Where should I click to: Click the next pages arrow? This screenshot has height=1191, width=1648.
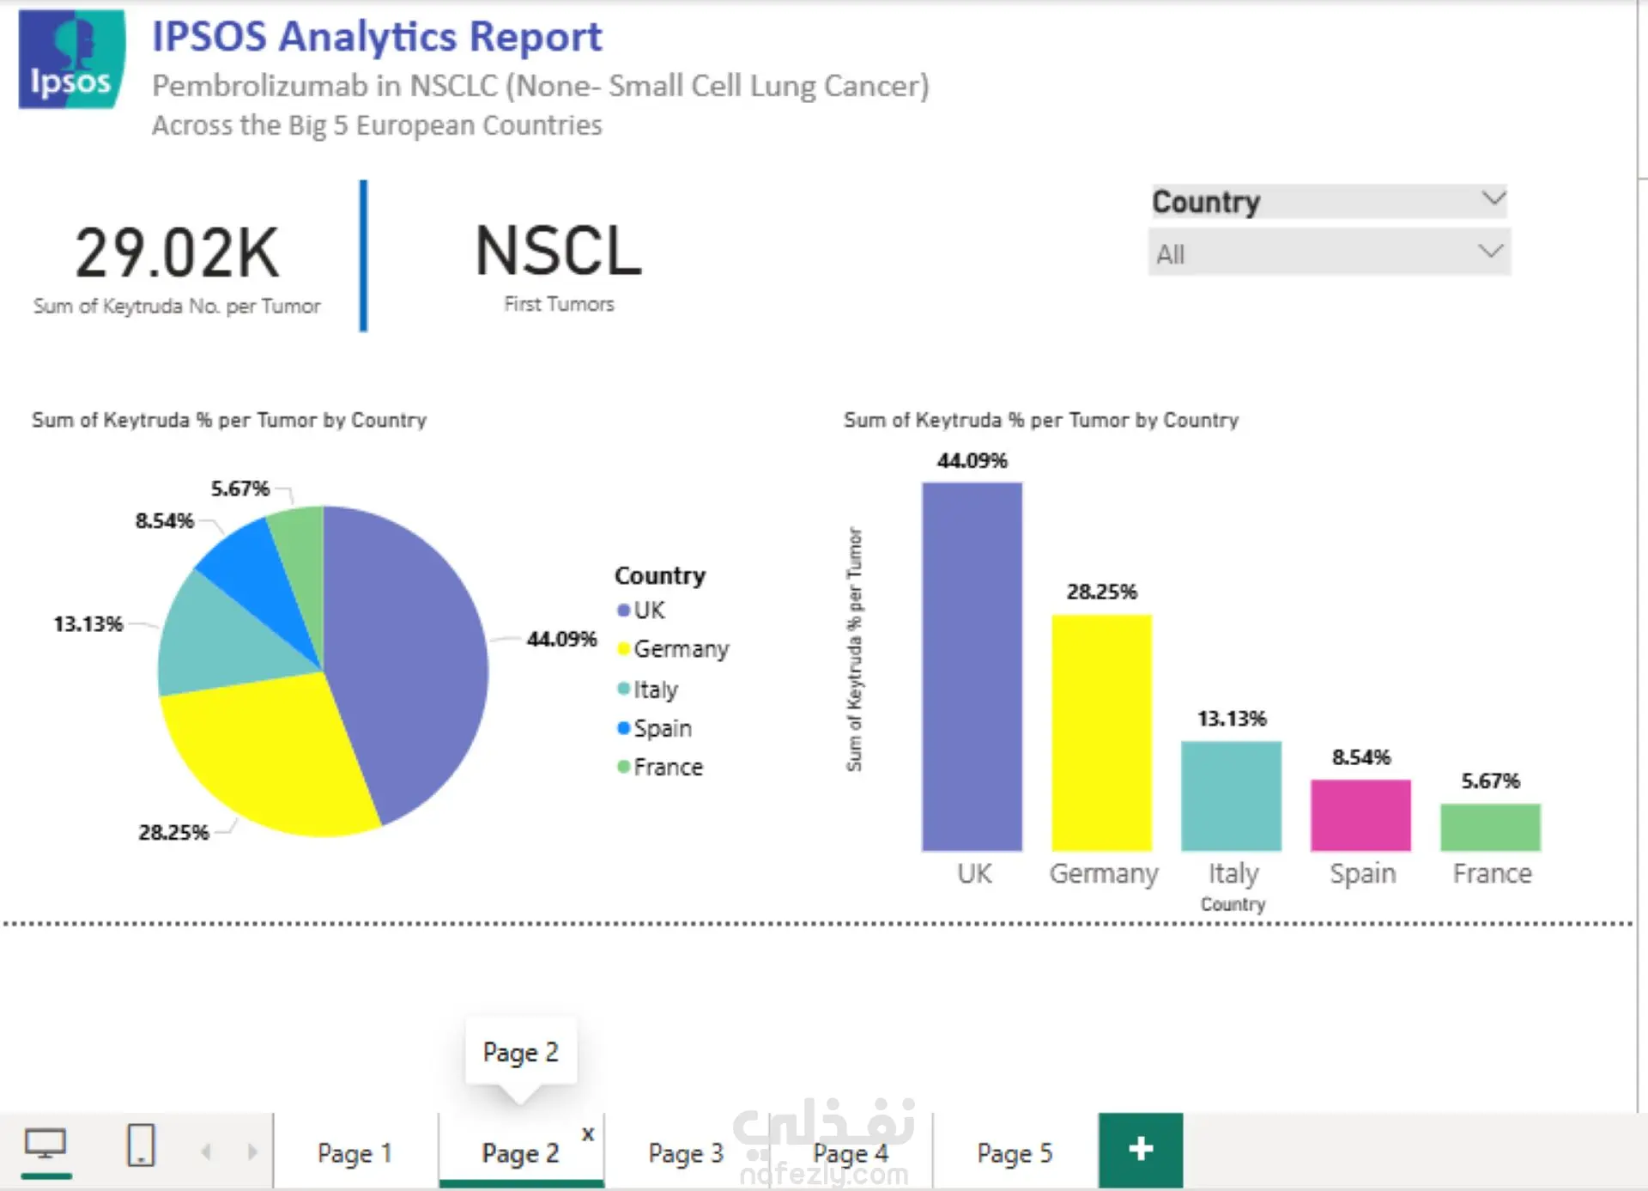click(251, 1152)
